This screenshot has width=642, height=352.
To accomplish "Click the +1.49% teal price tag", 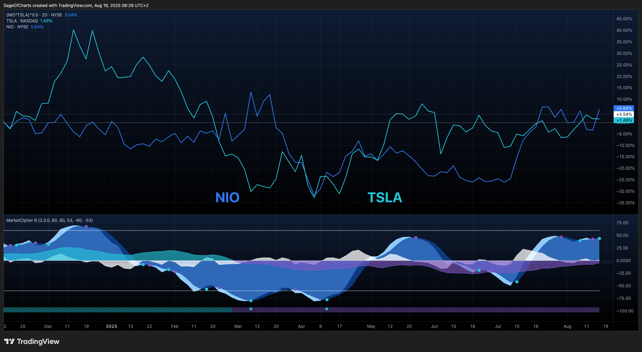I will [x=624, y=120].
